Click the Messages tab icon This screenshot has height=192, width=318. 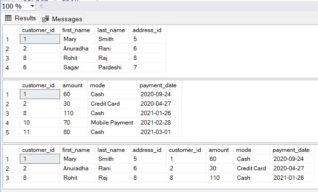pos(45,19)
